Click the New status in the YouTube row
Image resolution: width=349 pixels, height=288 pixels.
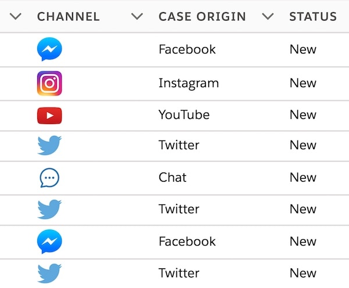pyautogui.click(x=302, y=115)
